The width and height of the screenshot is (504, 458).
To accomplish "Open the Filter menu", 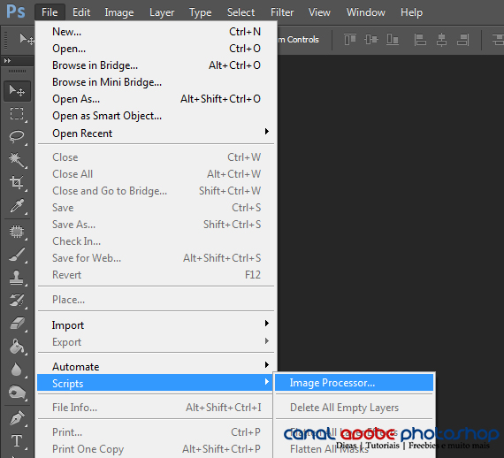I will pyautogui.click(x=282, y=12).
